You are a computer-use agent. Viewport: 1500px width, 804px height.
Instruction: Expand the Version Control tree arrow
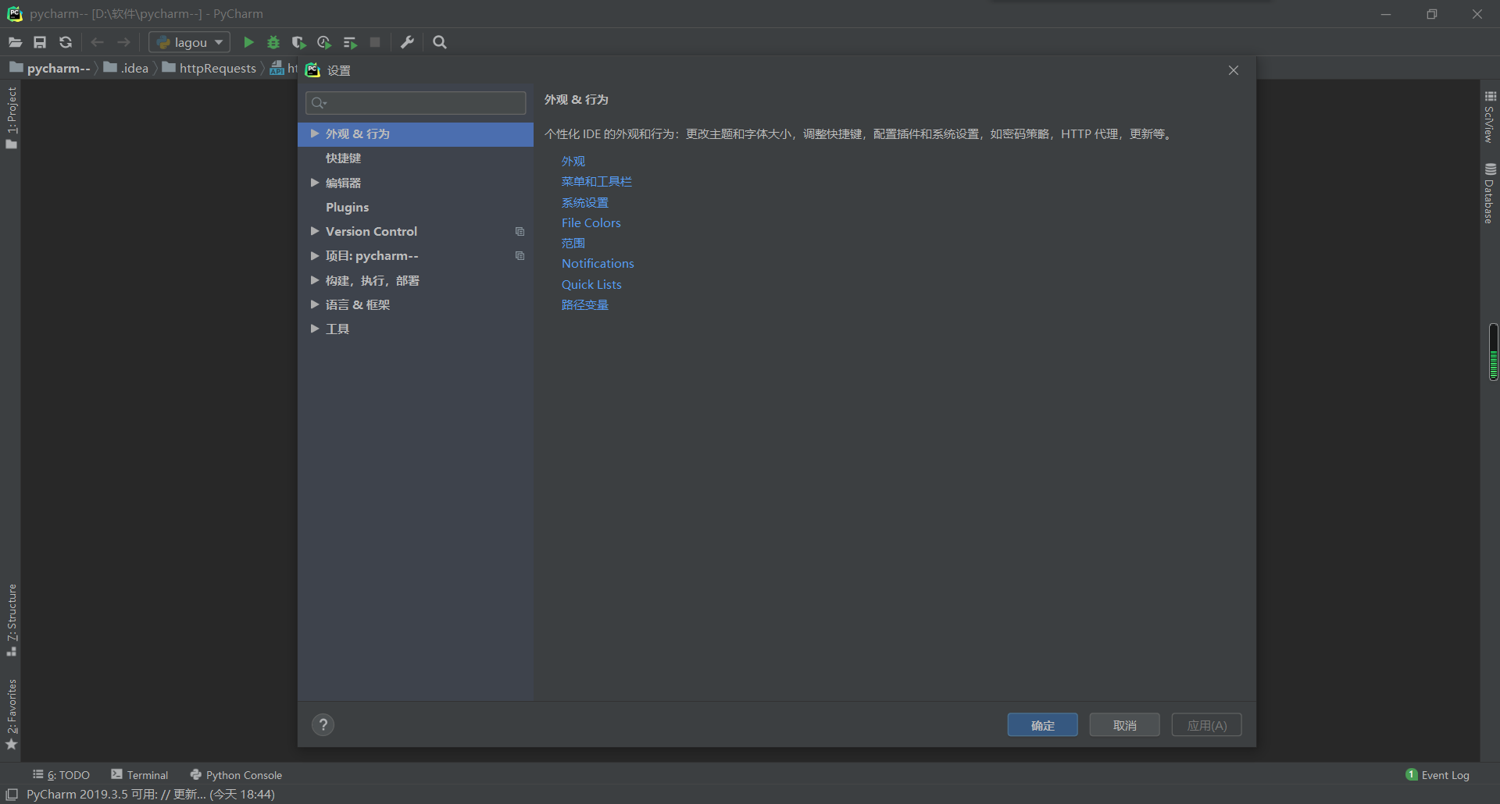[314, 231]
